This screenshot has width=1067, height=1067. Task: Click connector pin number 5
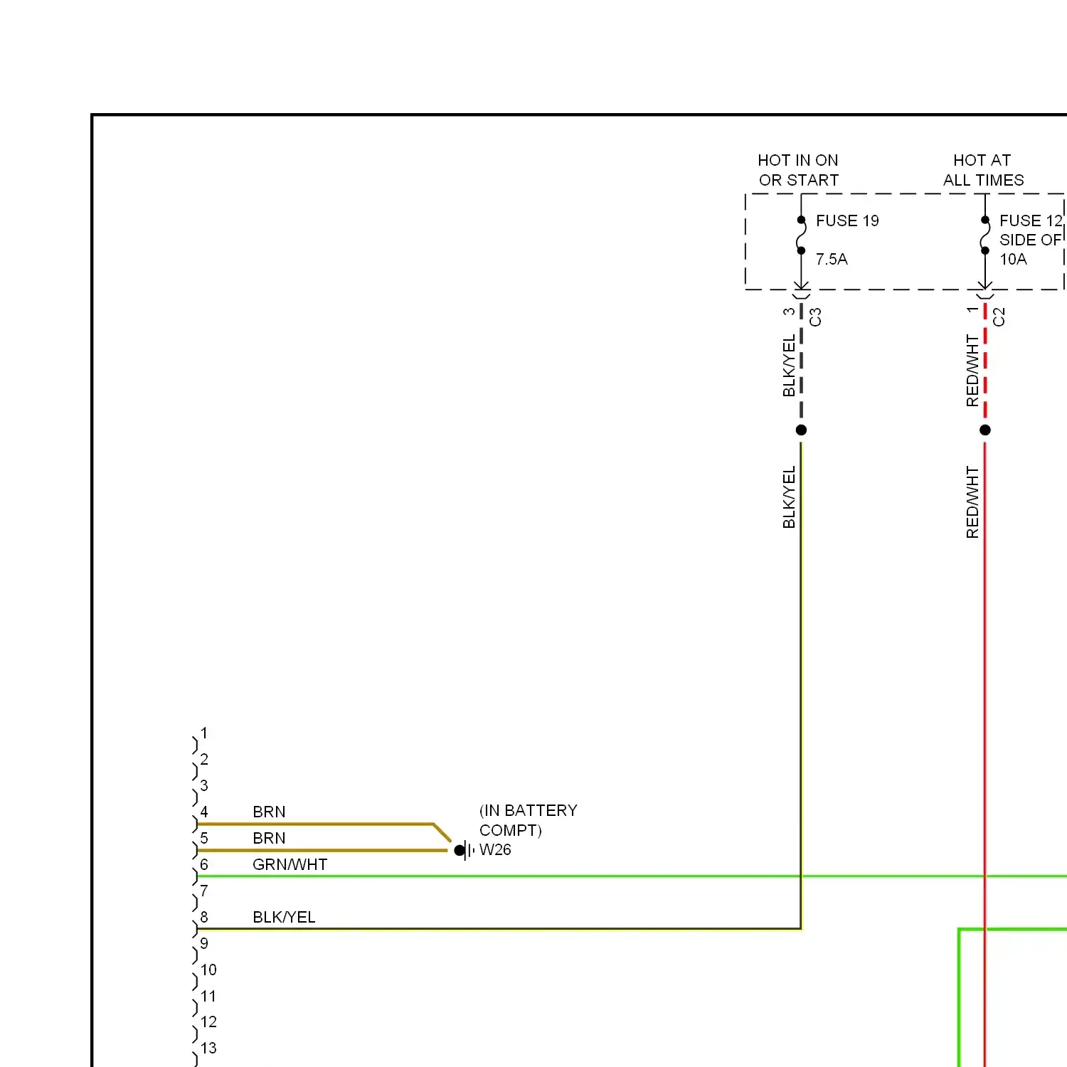pyautogui.click(x=204, y=838)
